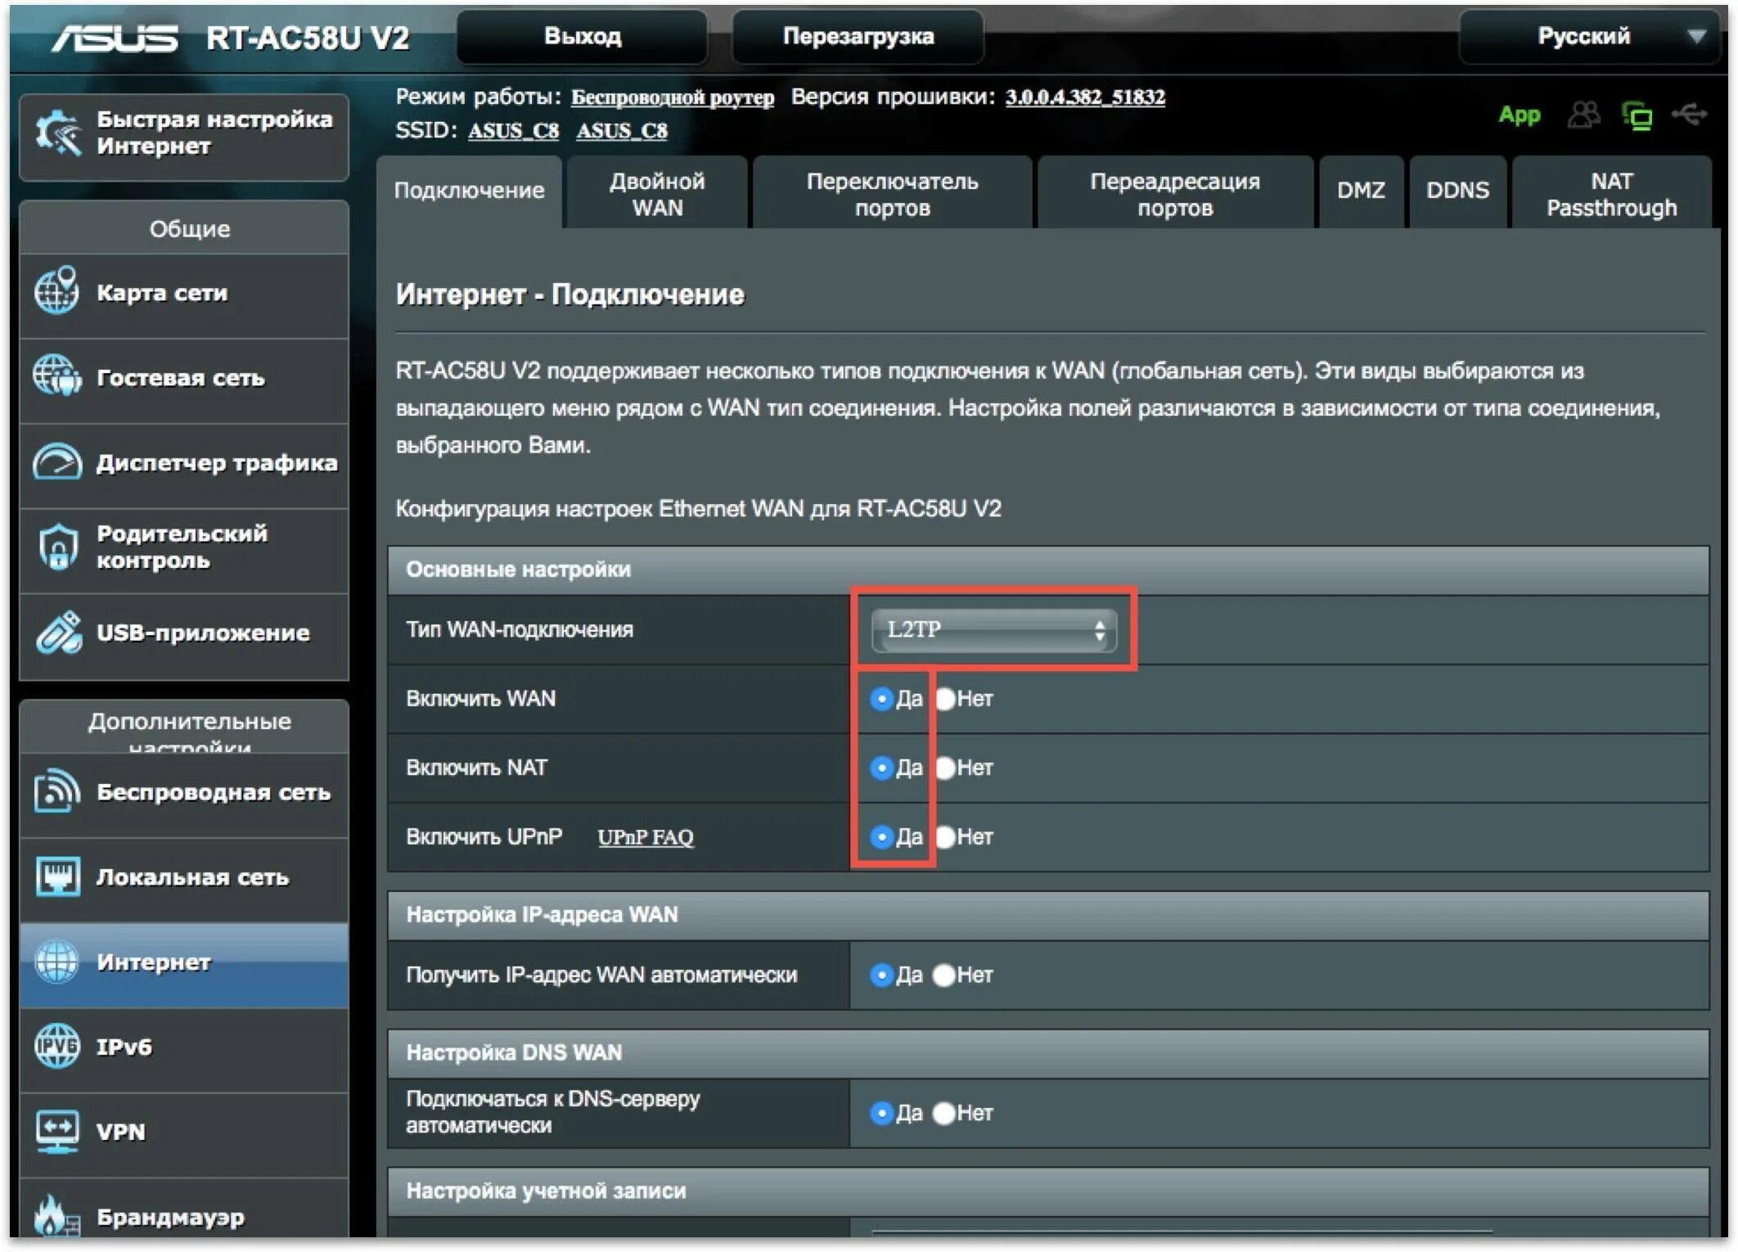This screenshot has height=1252, width=1738.
Task: Click the Беспроводная сеть wifi icon
Action: [x=57, y=791]
